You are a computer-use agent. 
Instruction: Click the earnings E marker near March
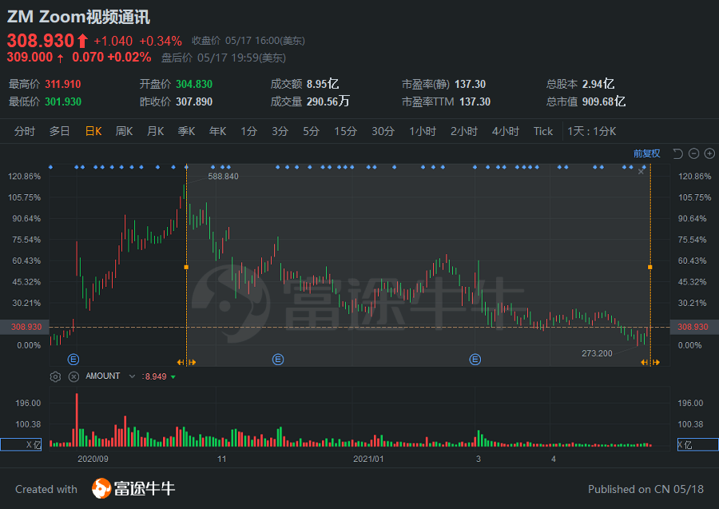[475, 360]
